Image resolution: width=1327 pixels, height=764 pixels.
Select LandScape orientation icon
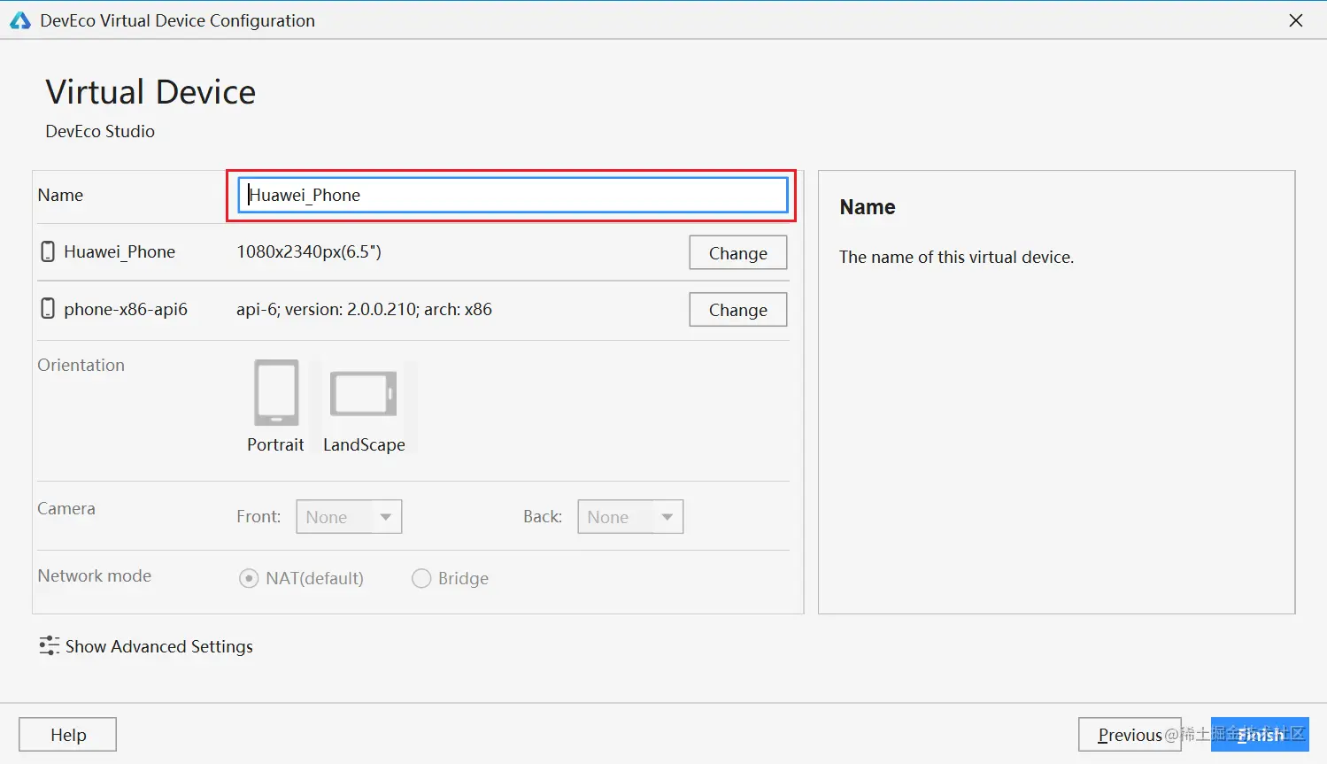pyautogui.click(x=363, y=394)
